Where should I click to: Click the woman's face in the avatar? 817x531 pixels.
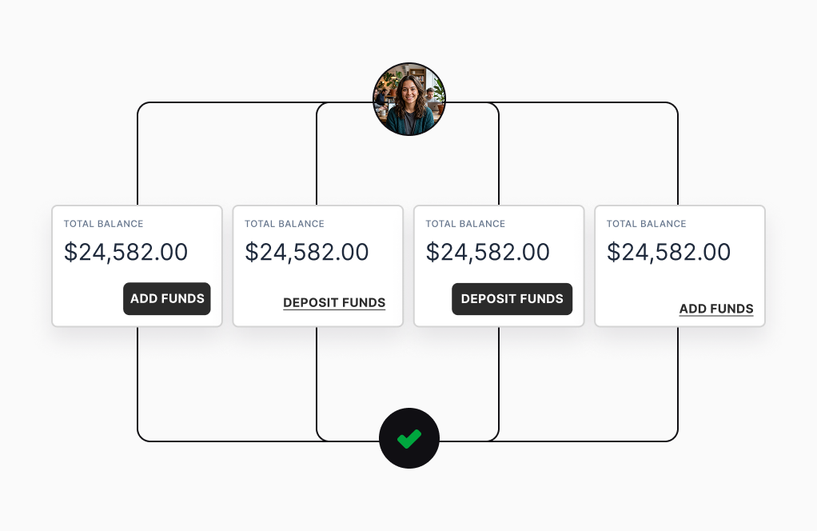coord(408,91)
